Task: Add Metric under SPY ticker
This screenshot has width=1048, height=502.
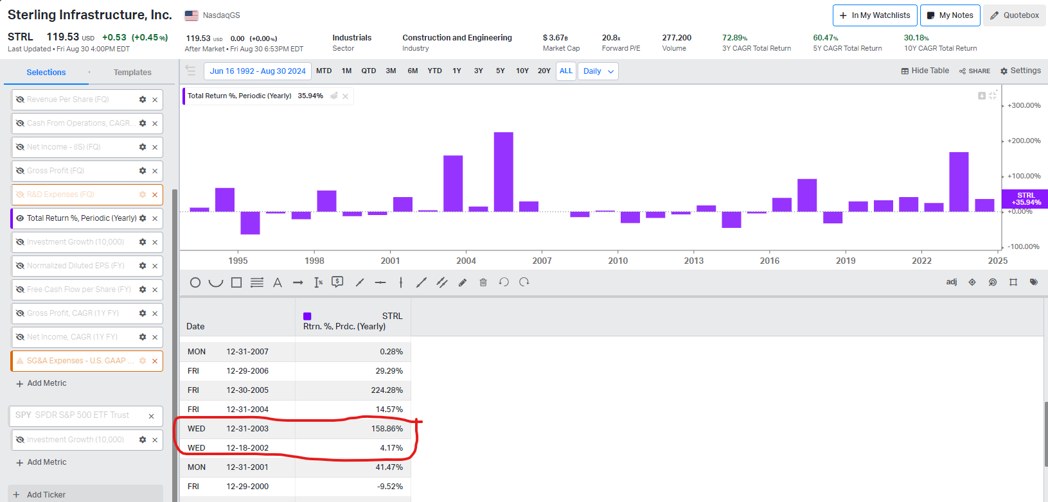Action: pyautogui.click(x=41, y=462)
